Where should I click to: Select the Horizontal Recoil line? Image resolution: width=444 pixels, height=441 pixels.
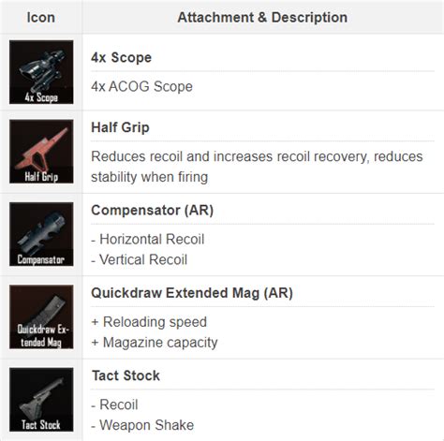click(148, 240)
